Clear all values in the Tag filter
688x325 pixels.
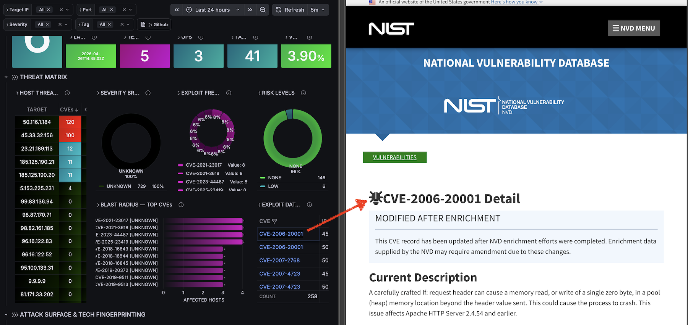[122, 24]
